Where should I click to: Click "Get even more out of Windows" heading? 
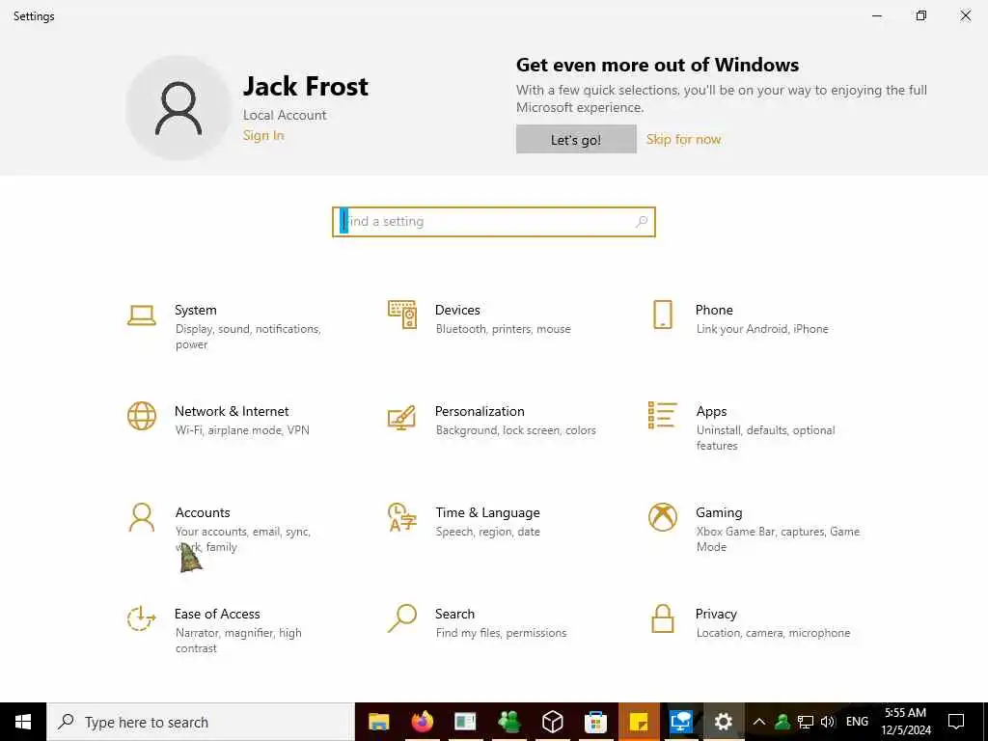[x=657, y=65]
